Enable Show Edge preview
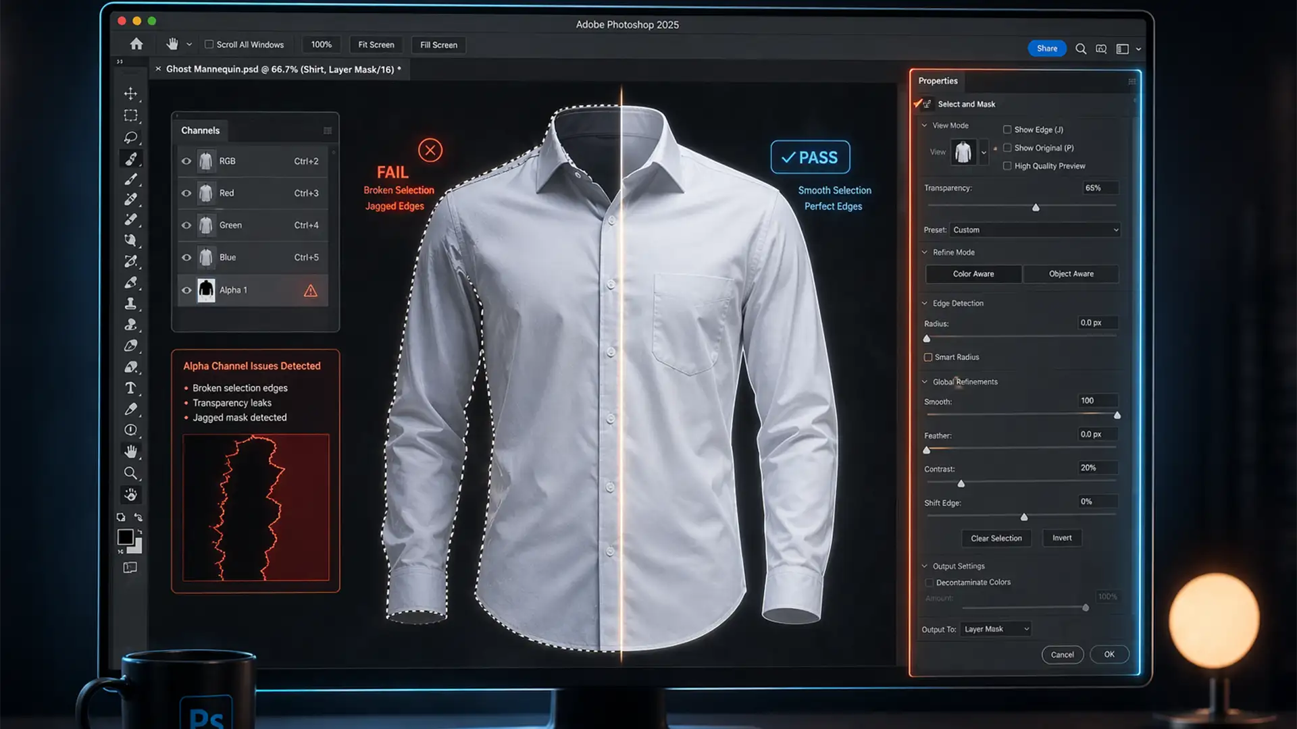Viewport: 1297px width, 729px height. tap(1007, 129)
